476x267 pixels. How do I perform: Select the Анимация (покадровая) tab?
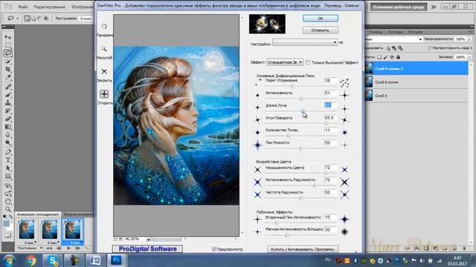pos(38,214)
